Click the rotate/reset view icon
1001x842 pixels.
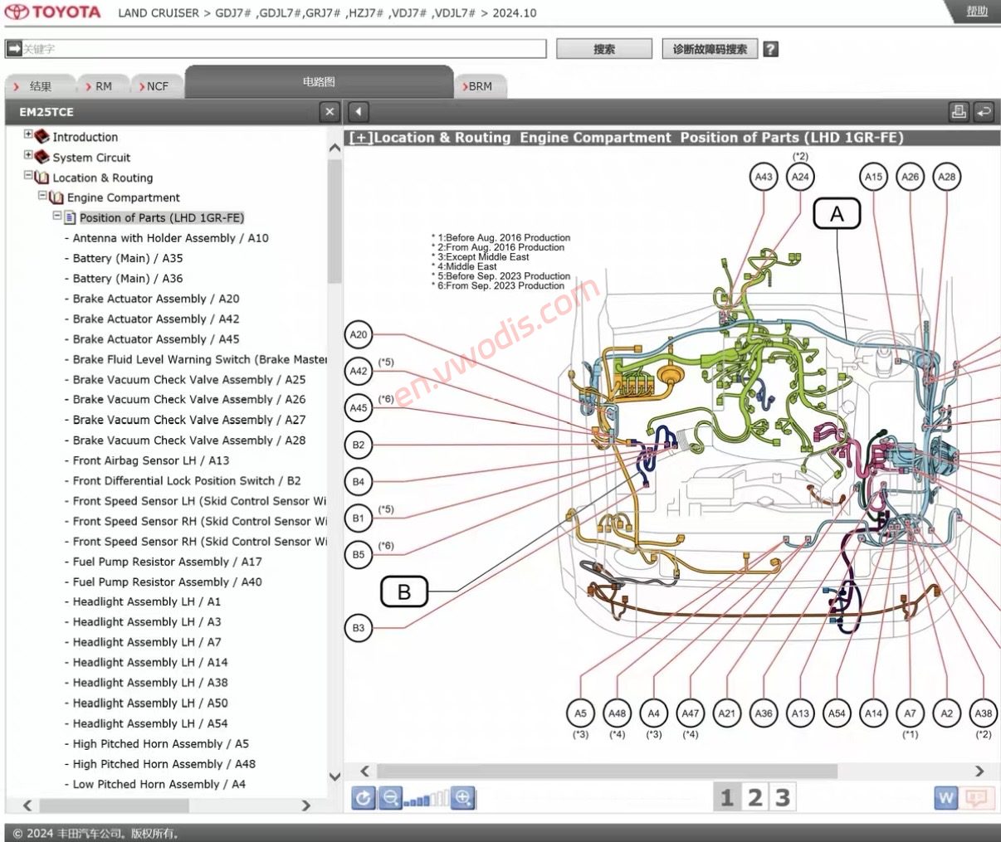(x=364, y=798)
